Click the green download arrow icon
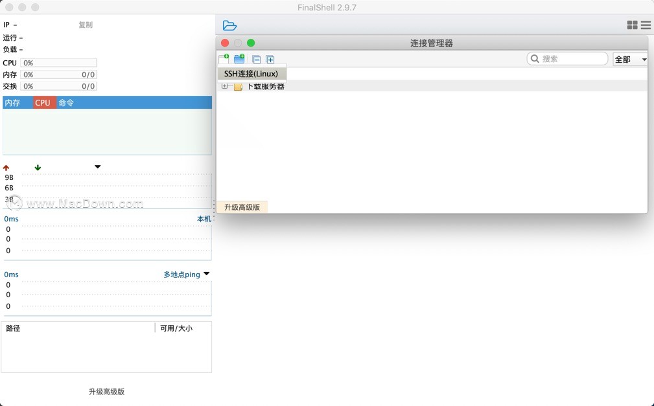 point(38,168)
